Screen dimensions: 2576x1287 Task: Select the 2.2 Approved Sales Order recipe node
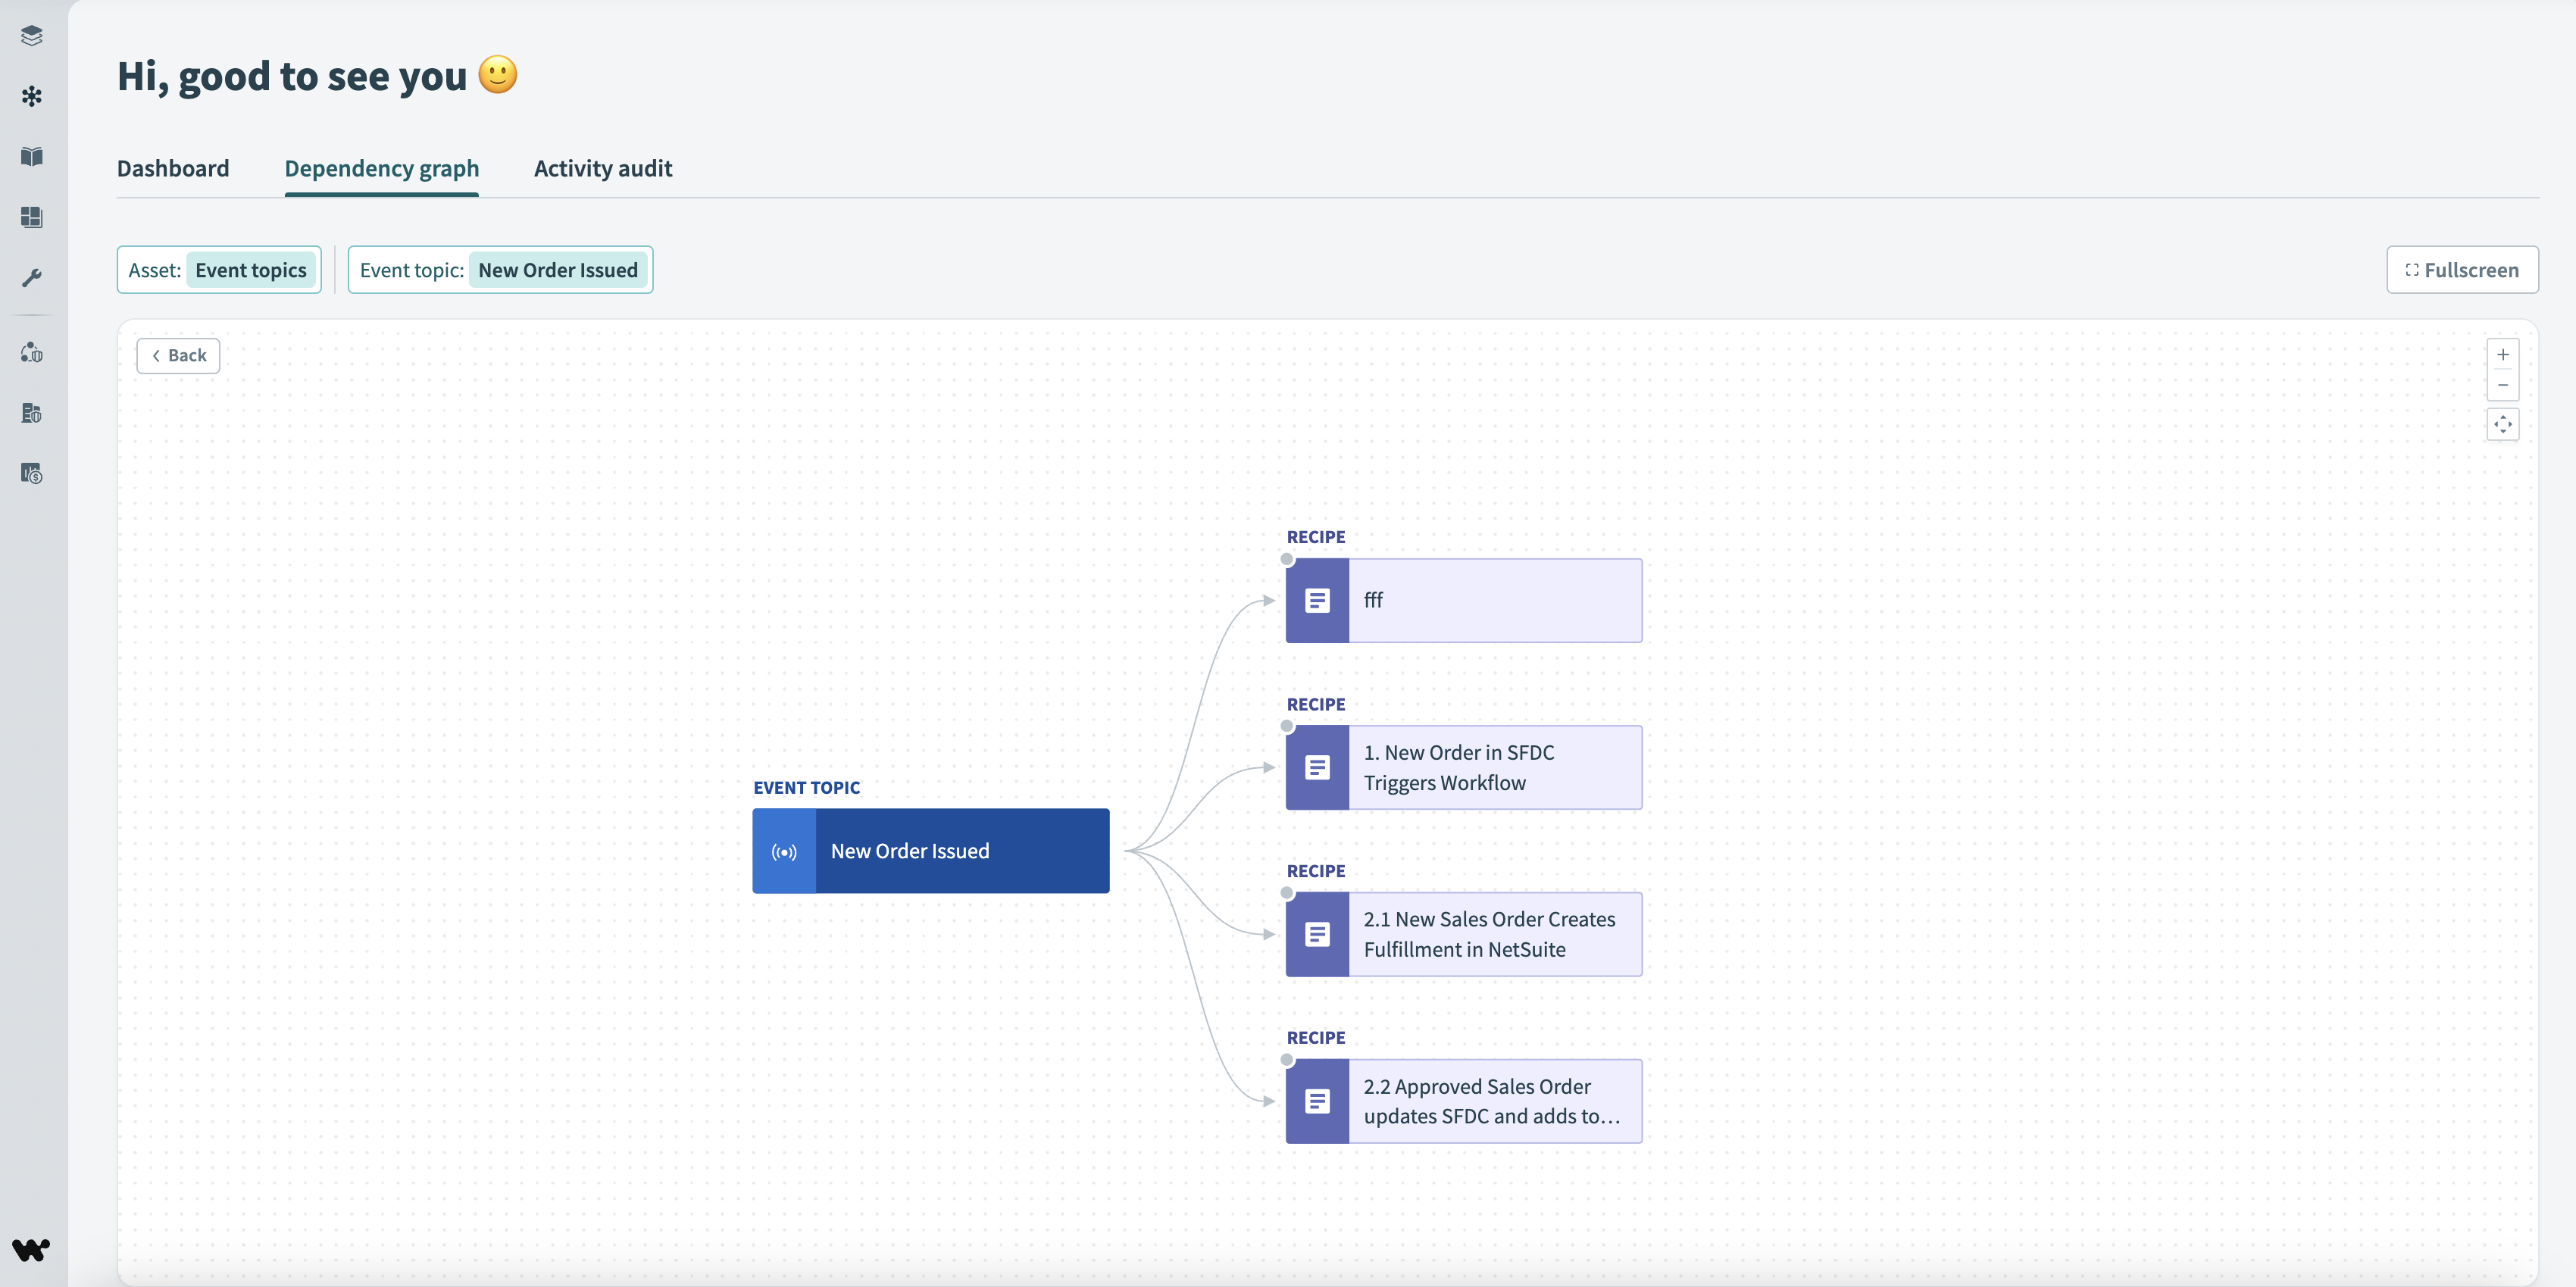tap(1463, 1101)
